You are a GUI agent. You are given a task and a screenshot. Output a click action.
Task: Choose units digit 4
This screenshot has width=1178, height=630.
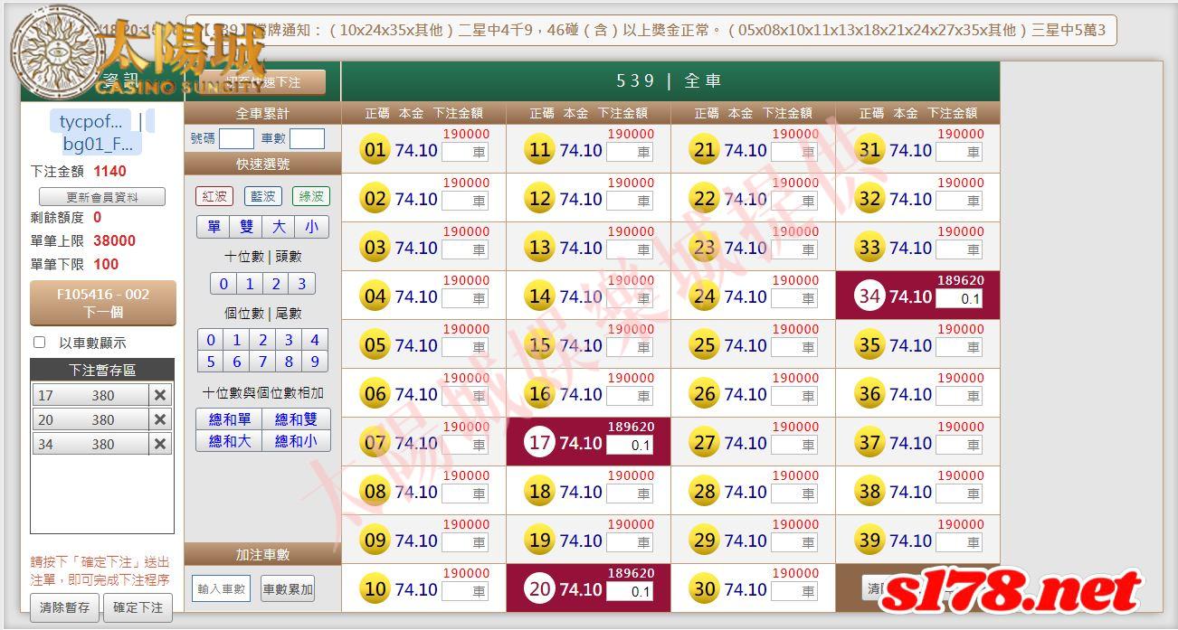314,340
